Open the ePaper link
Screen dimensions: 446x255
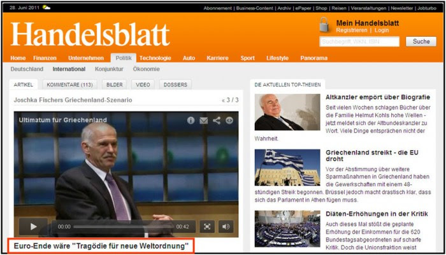pyautogui.click(x=303, y=8)
